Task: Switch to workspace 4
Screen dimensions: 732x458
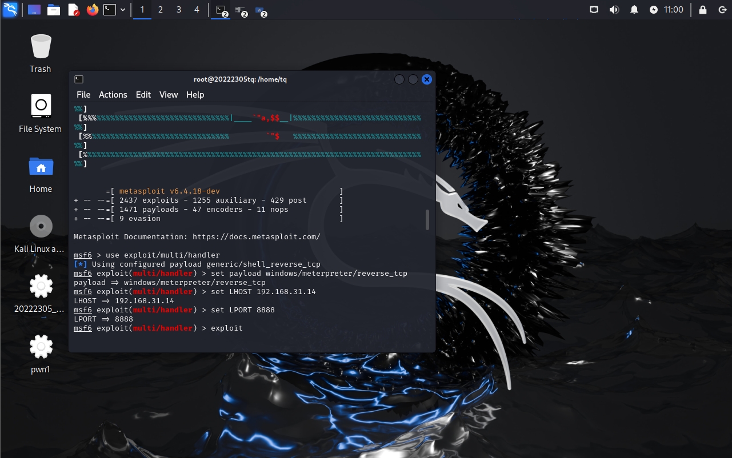Action: click(197, 10)
